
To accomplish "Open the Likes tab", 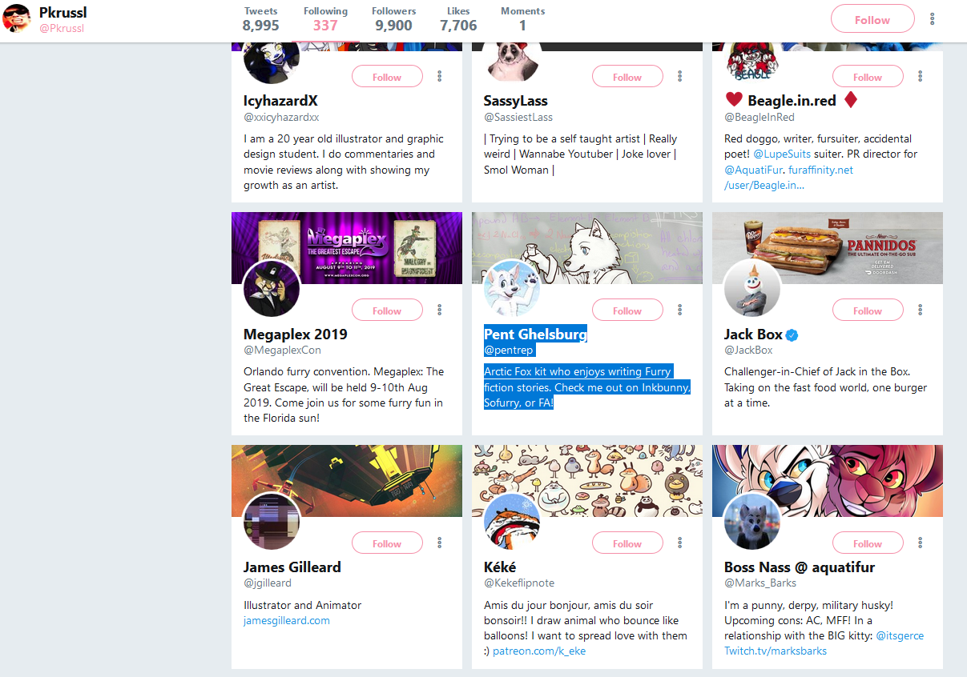I will 458,20.
